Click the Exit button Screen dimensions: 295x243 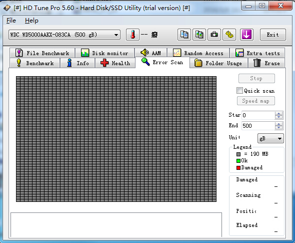273,35
